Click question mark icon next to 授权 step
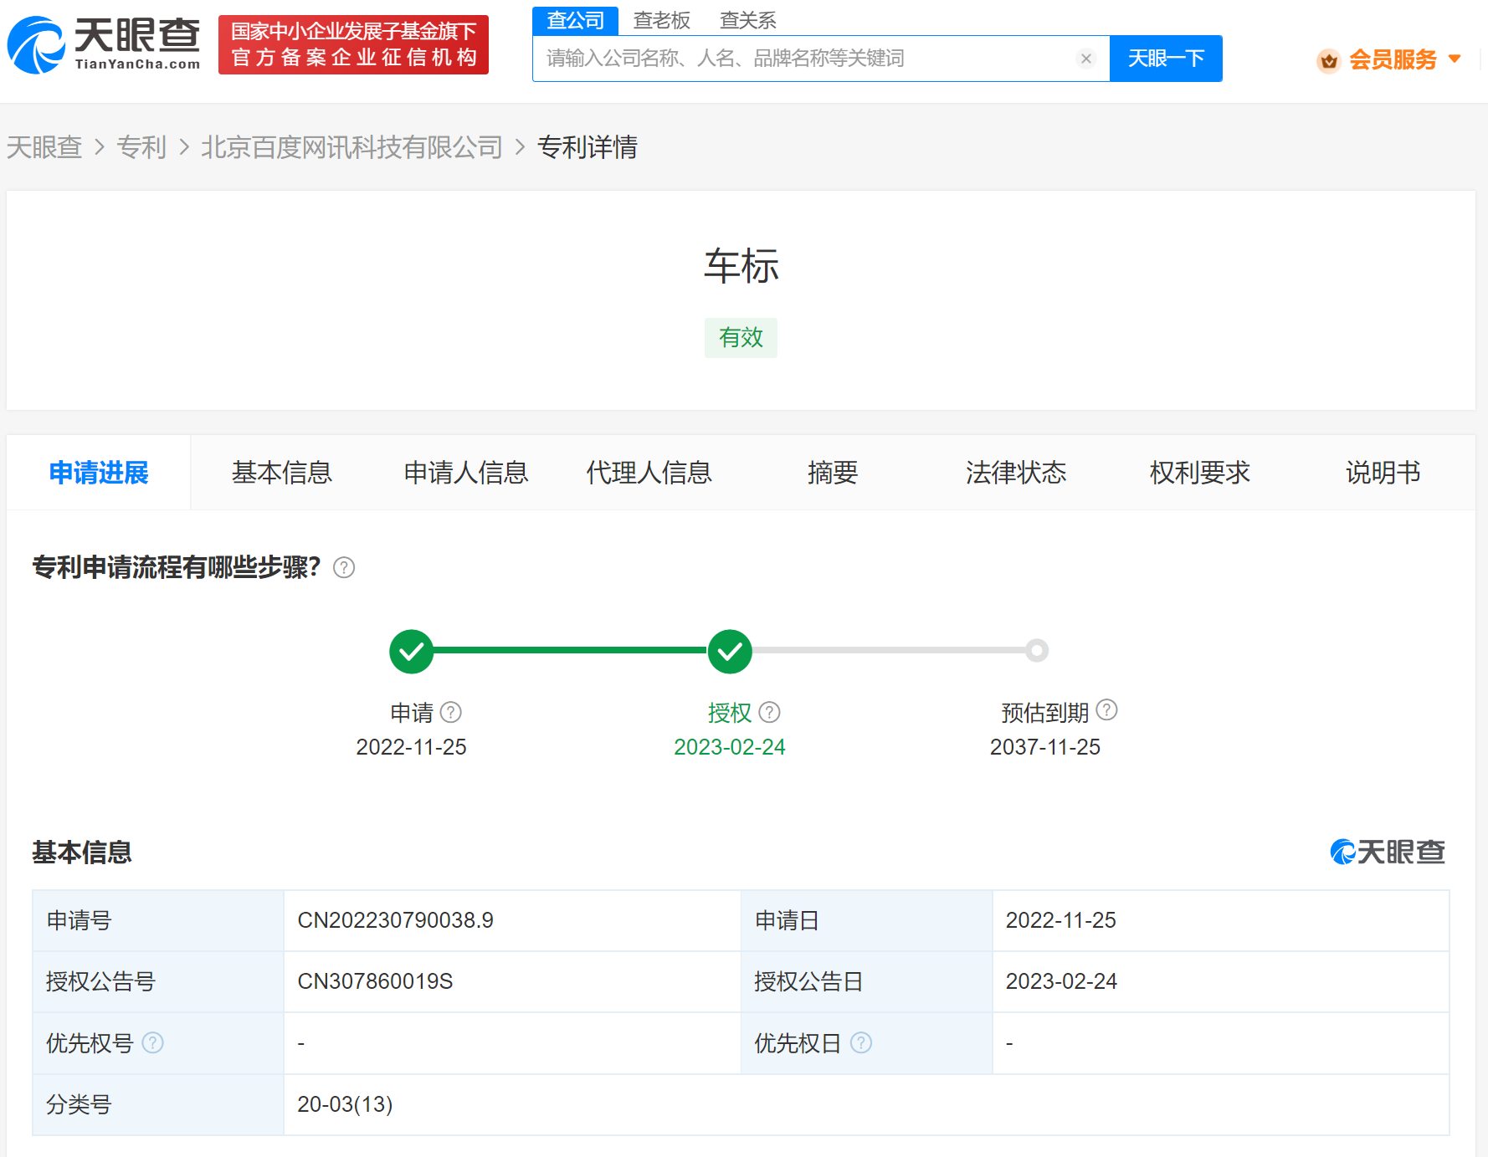Screen dimensions: 1488x1157 click(x=770, y=712)
